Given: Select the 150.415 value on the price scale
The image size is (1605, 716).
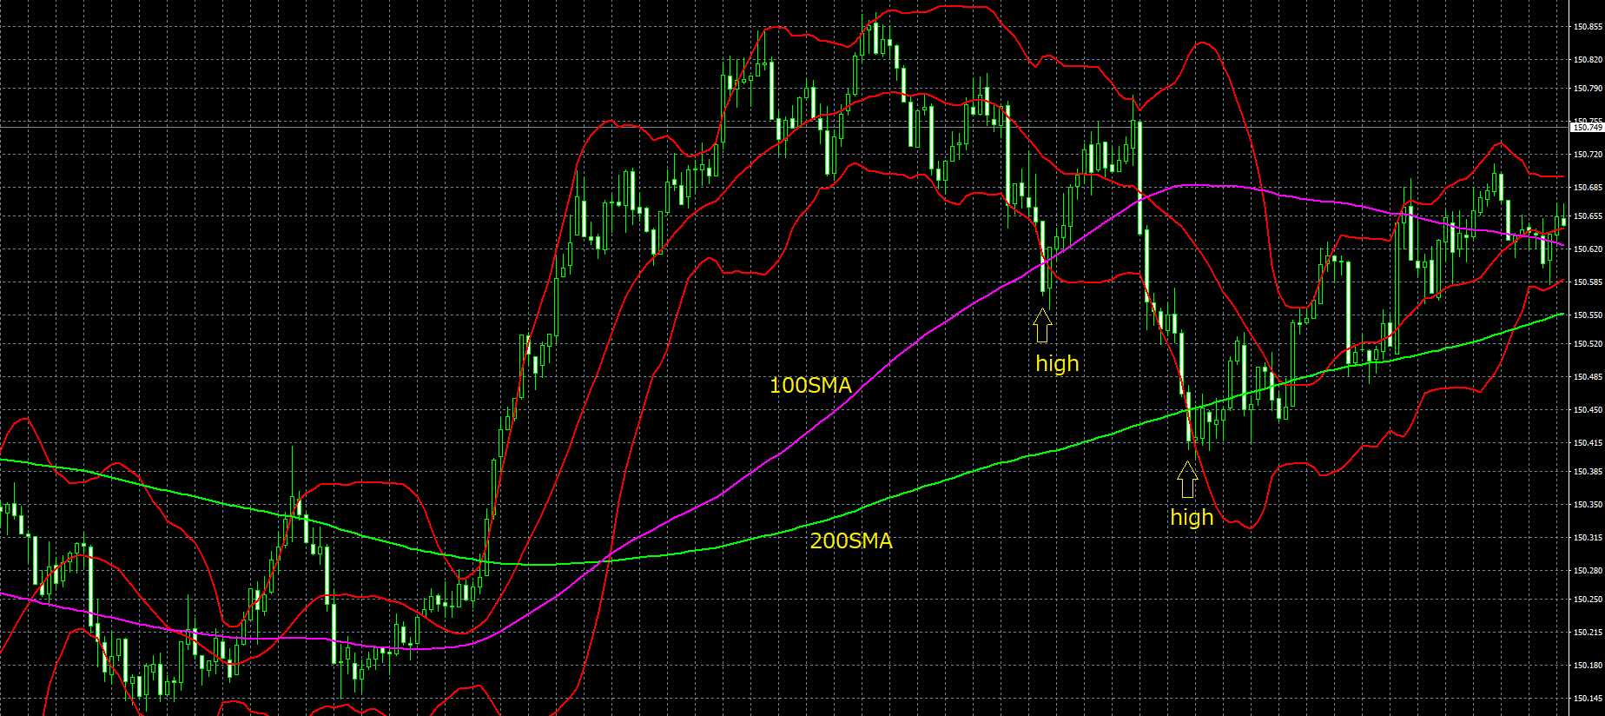Looking at the screenshot, I should pos(1588,443).
